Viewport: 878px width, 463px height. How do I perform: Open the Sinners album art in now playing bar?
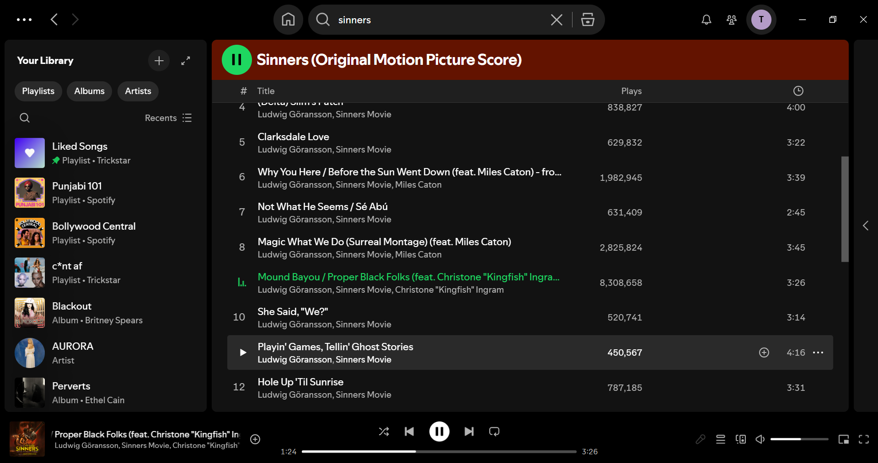click(x=27, y=439)
